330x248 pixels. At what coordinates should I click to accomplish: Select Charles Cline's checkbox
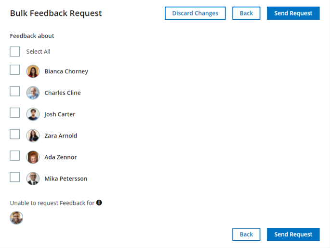[x=15, y=91]
